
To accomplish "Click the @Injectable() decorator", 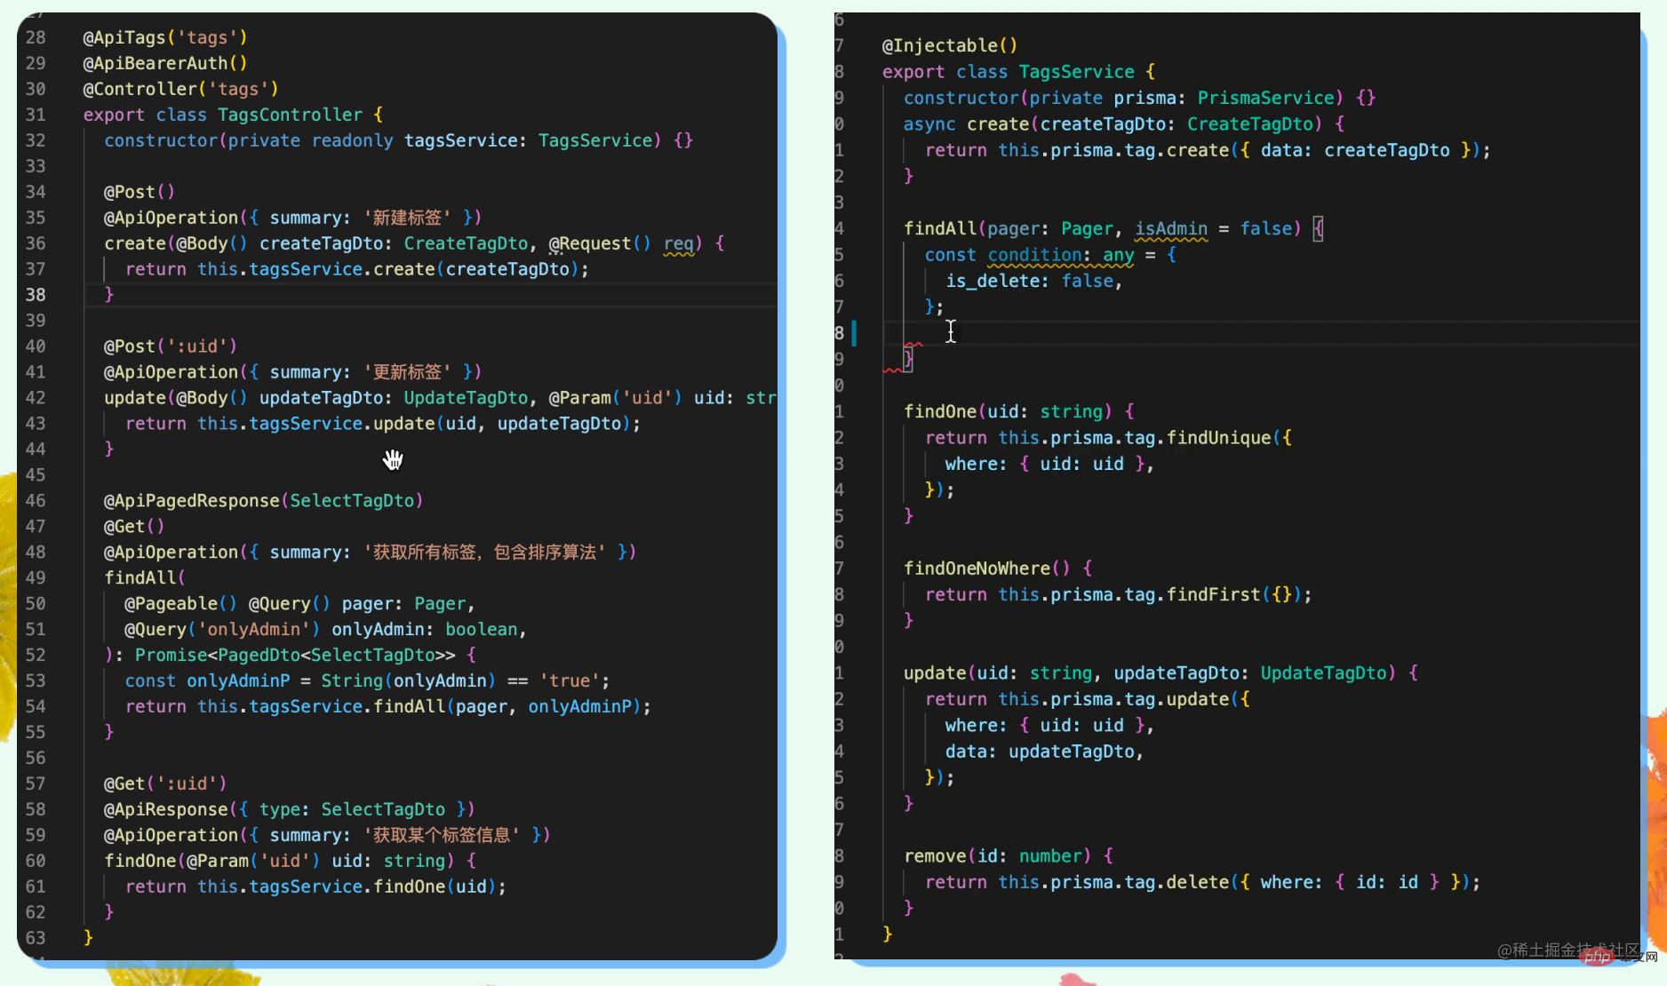I will point(949,45).
